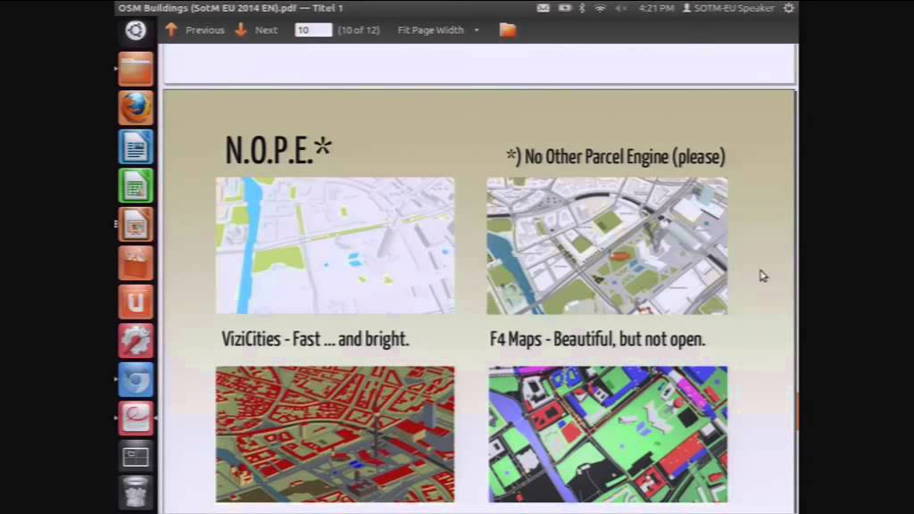Open the 4:21 PM clock menu
The image size is (914, 514).
(x=656, y=8)
